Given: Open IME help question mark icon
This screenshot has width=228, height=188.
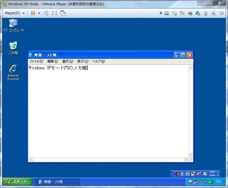Looking at the screenshot, I should [x=205, y=174].
